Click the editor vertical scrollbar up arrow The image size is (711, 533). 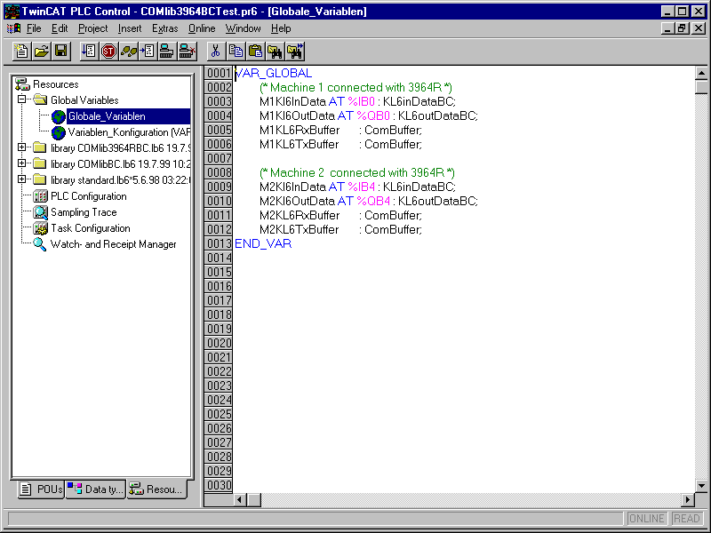point(701,73)
